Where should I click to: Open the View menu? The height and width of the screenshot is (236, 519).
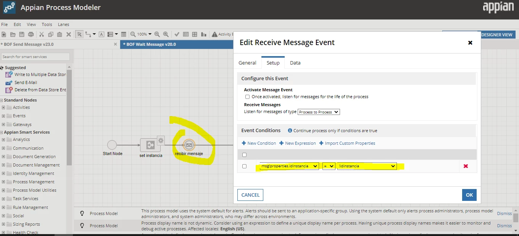pos(31,24)
